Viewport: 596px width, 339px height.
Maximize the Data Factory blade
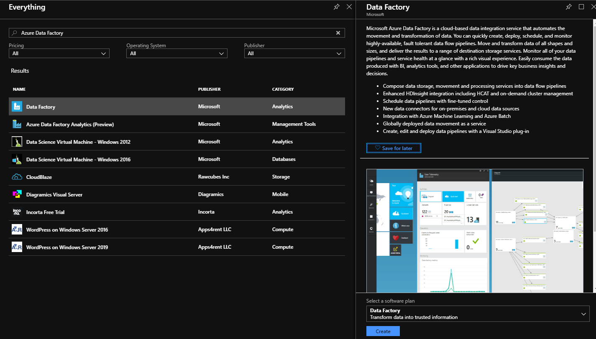point(581,7)
